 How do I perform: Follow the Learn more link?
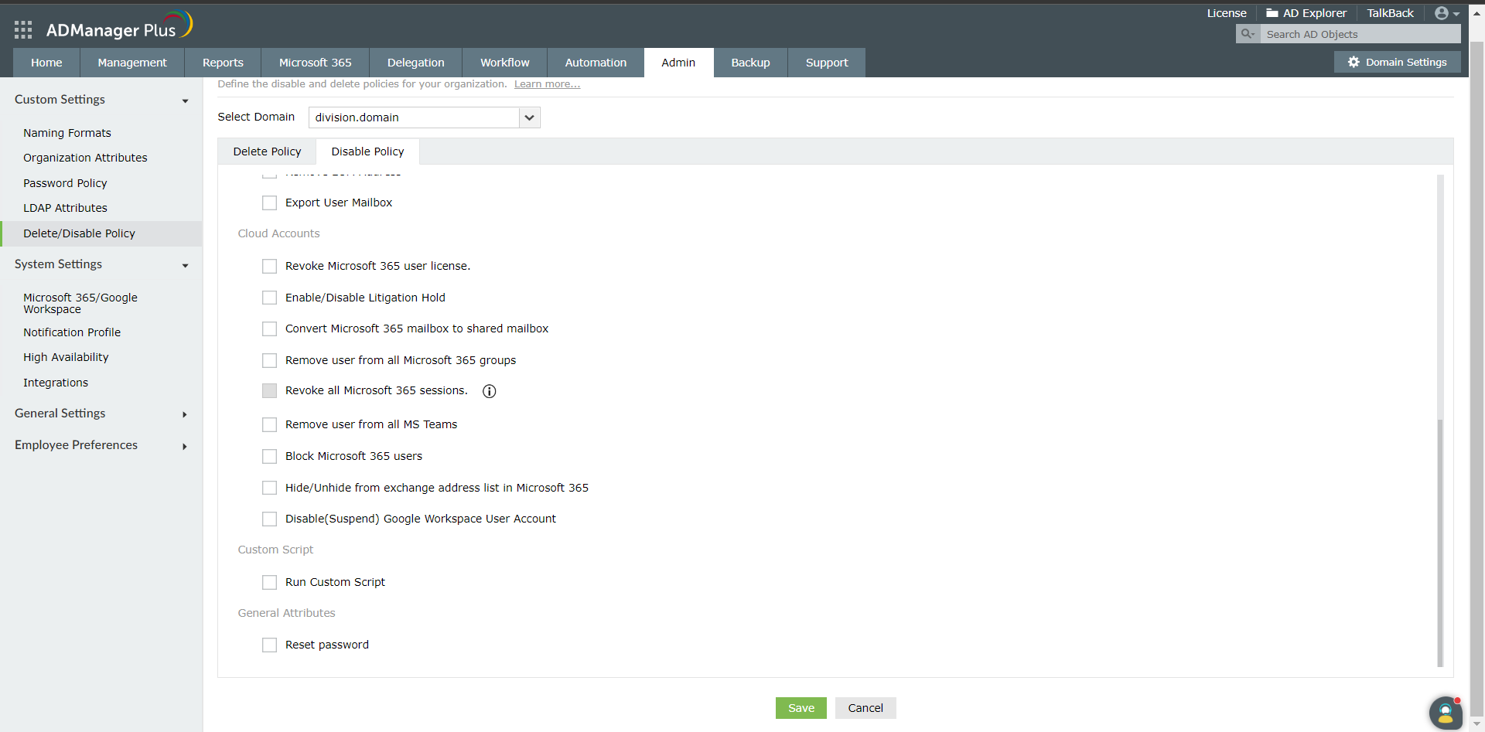click(x=547, y=84)
